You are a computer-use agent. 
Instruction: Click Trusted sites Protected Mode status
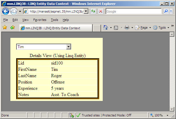pos(106,115)
